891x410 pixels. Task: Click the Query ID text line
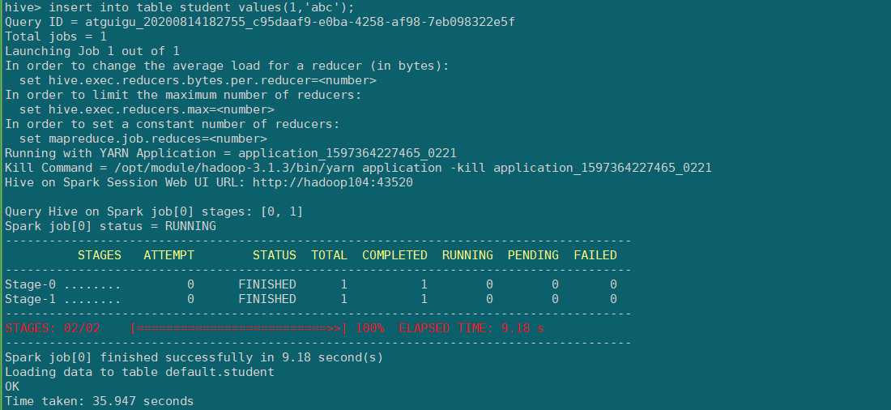260,22
